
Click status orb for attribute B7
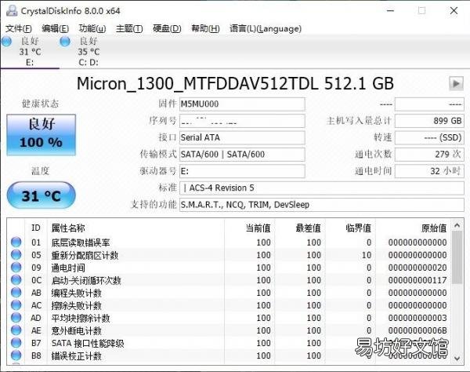pos(16,343)
